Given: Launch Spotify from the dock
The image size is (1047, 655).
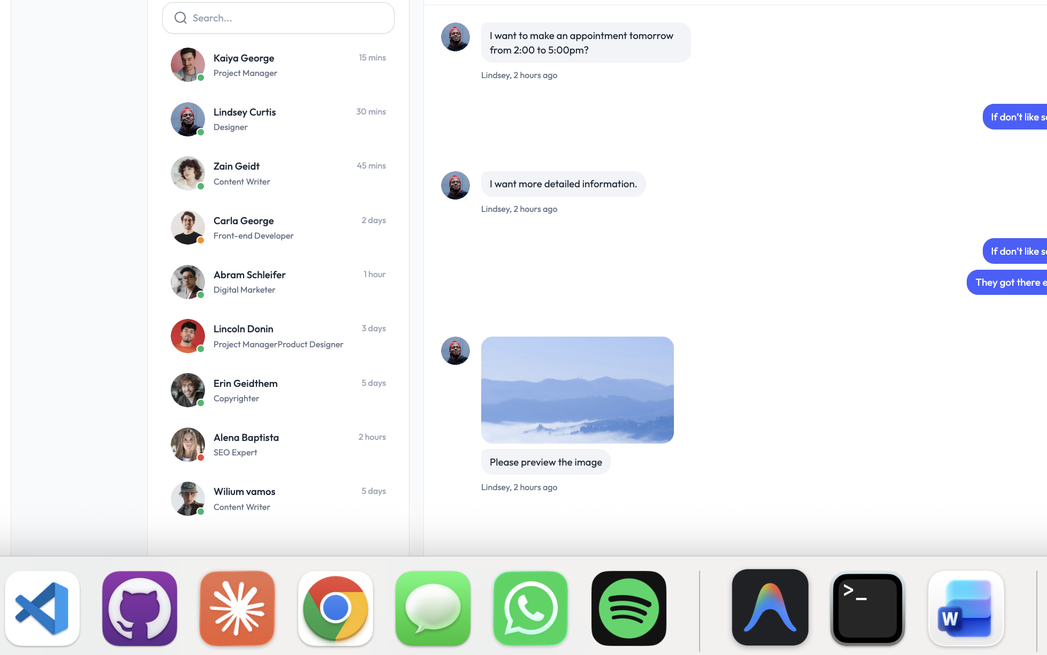Looking at the screenshot, I should (628, 608).
